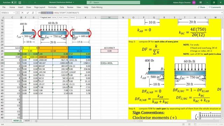Select the cell containing -967.74
Screen dimensions: 224x126
pyautogui.click(x=60, y=60)
